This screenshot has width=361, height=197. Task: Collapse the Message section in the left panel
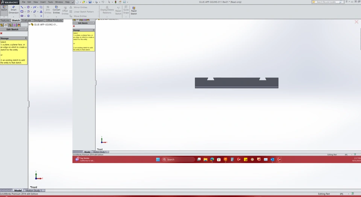[x=26, y=38]
